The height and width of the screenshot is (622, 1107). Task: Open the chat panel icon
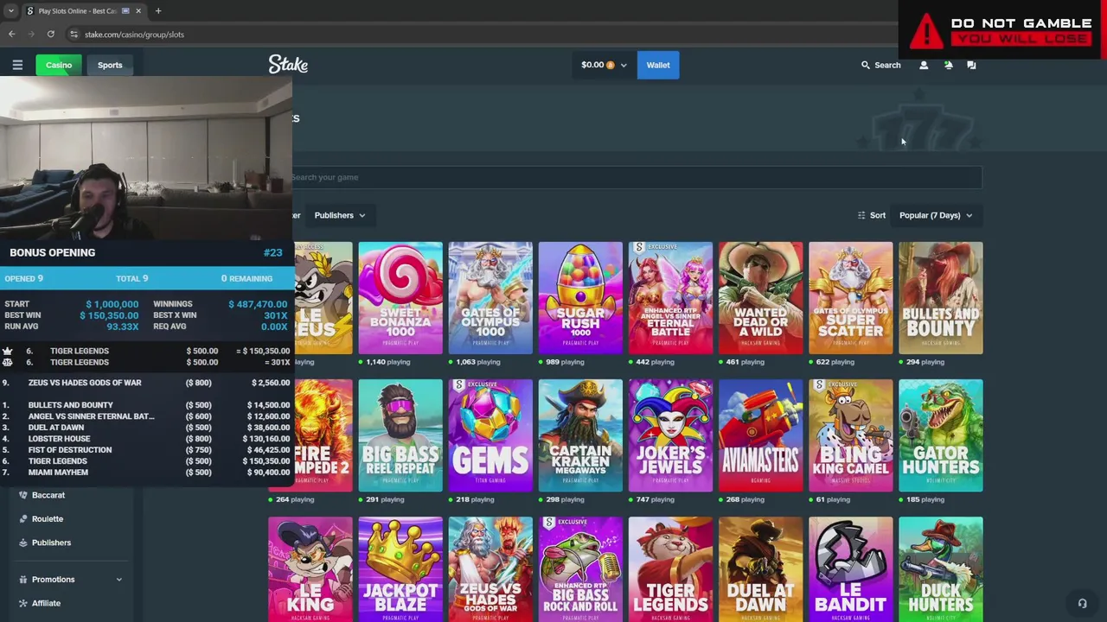(971, 65)
